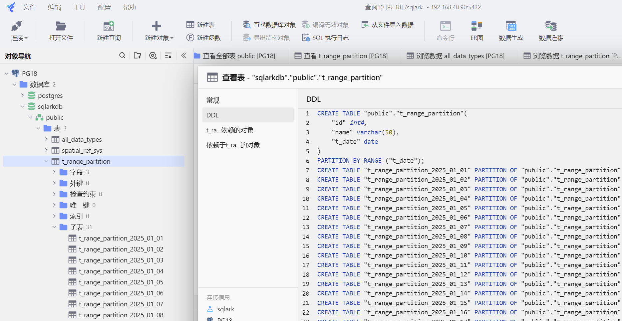Open the 依赖于t_ra...的对象 panel section
The width and height of the screenshot is (622, 321).
[233, 145]
